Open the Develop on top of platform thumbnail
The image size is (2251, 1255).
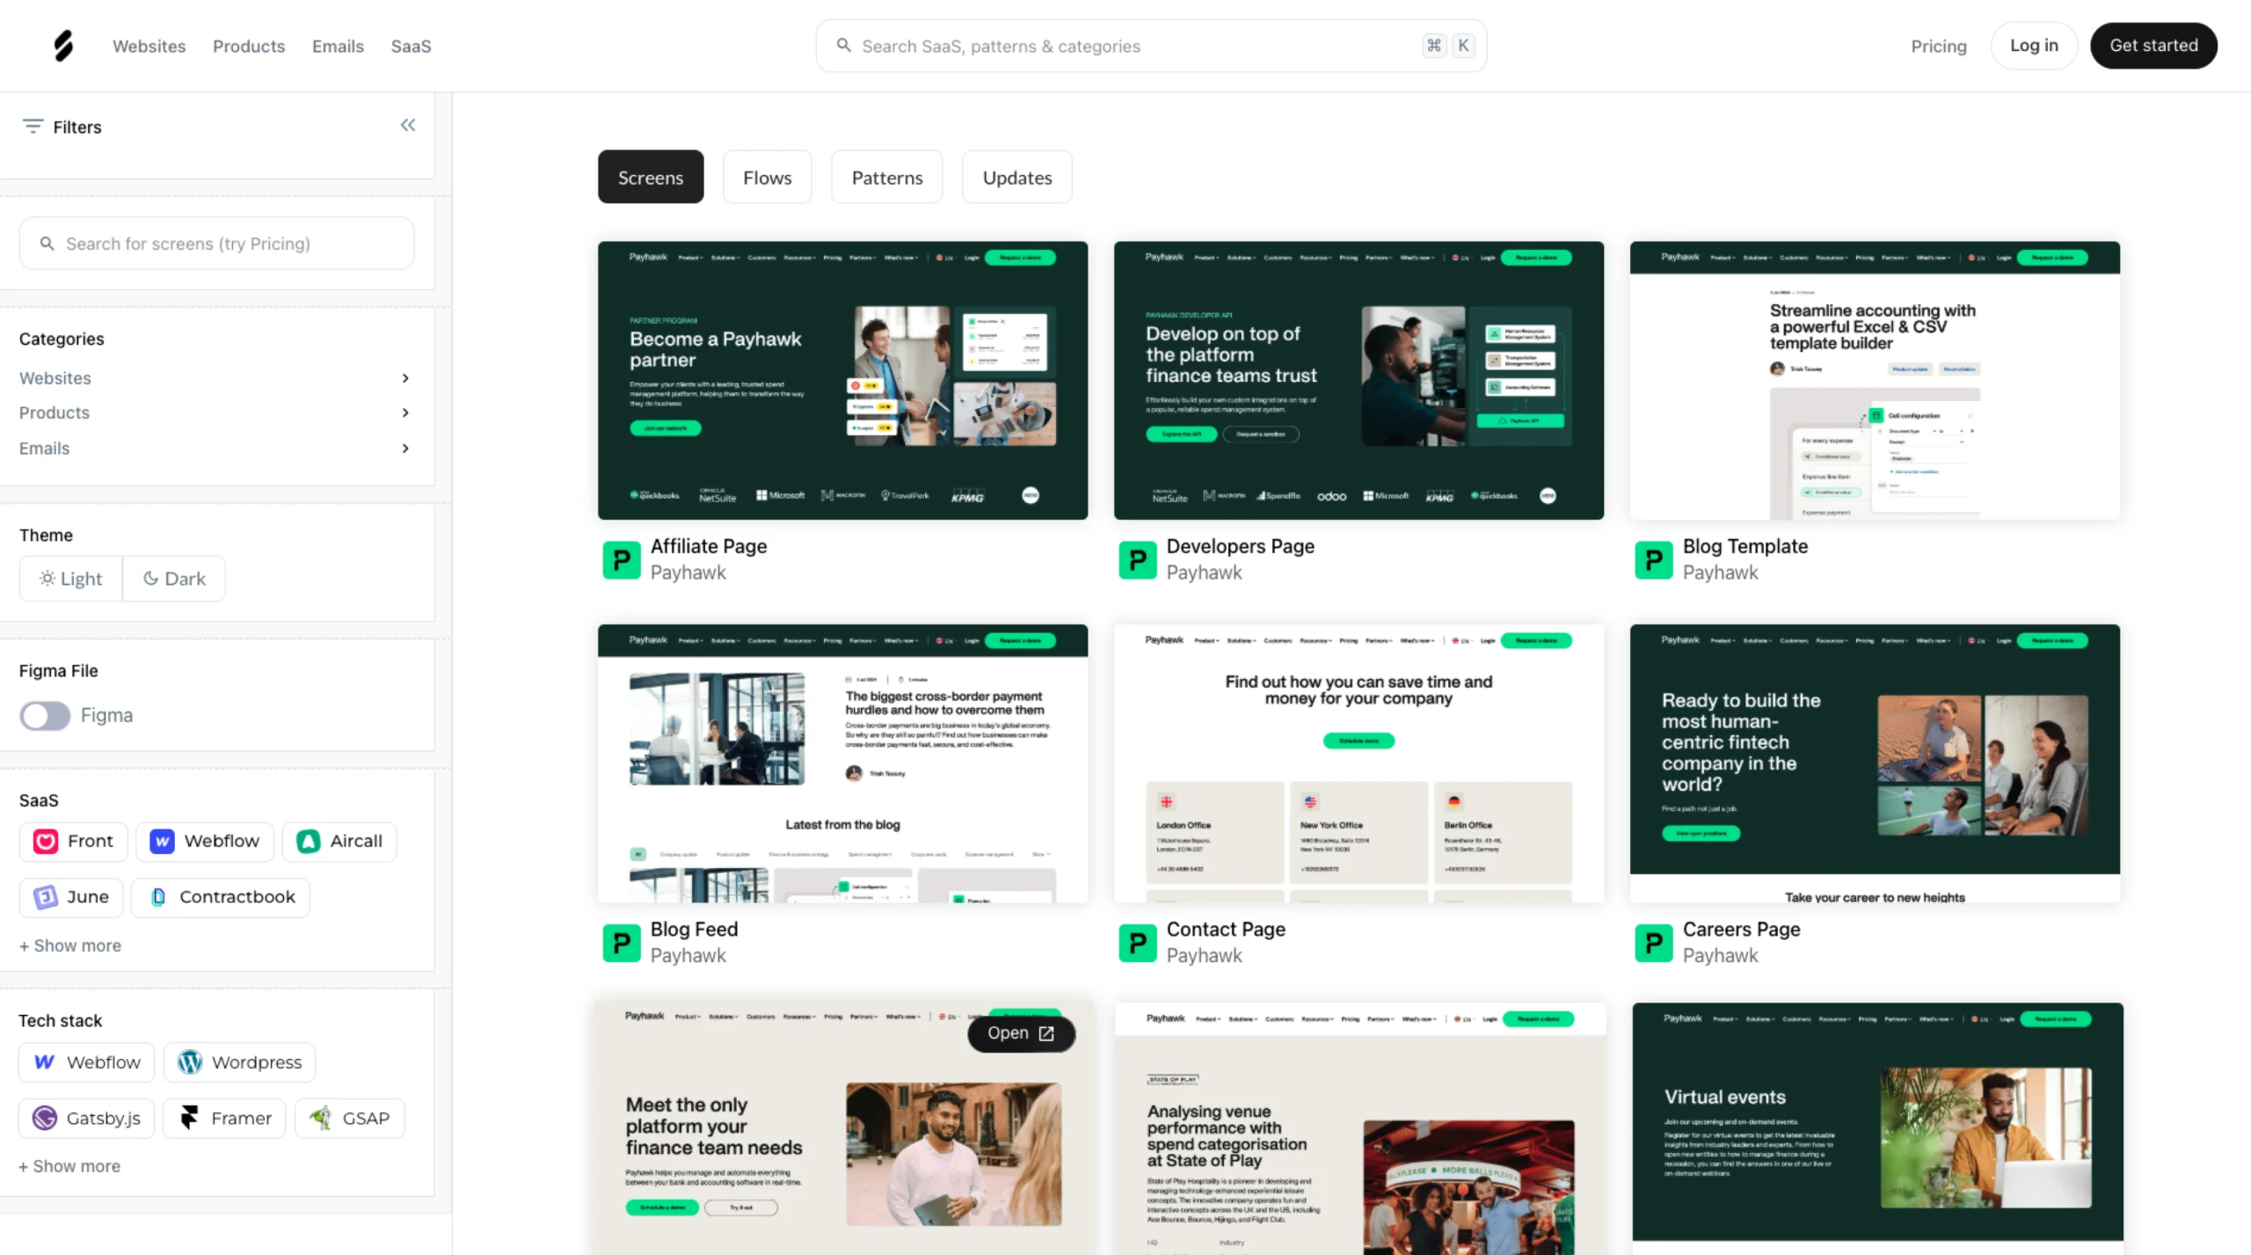click(x=1359, y=381)
